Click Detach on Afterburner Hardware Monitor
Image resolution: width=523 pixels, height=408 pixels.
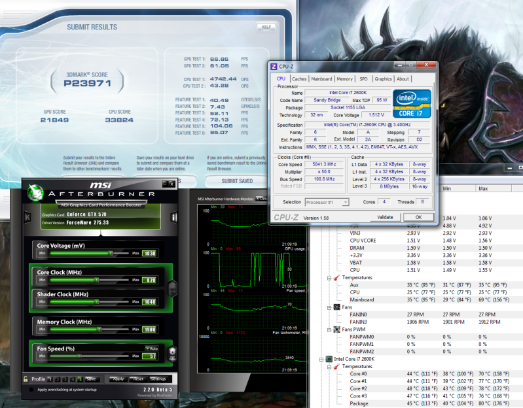[262, 199]
